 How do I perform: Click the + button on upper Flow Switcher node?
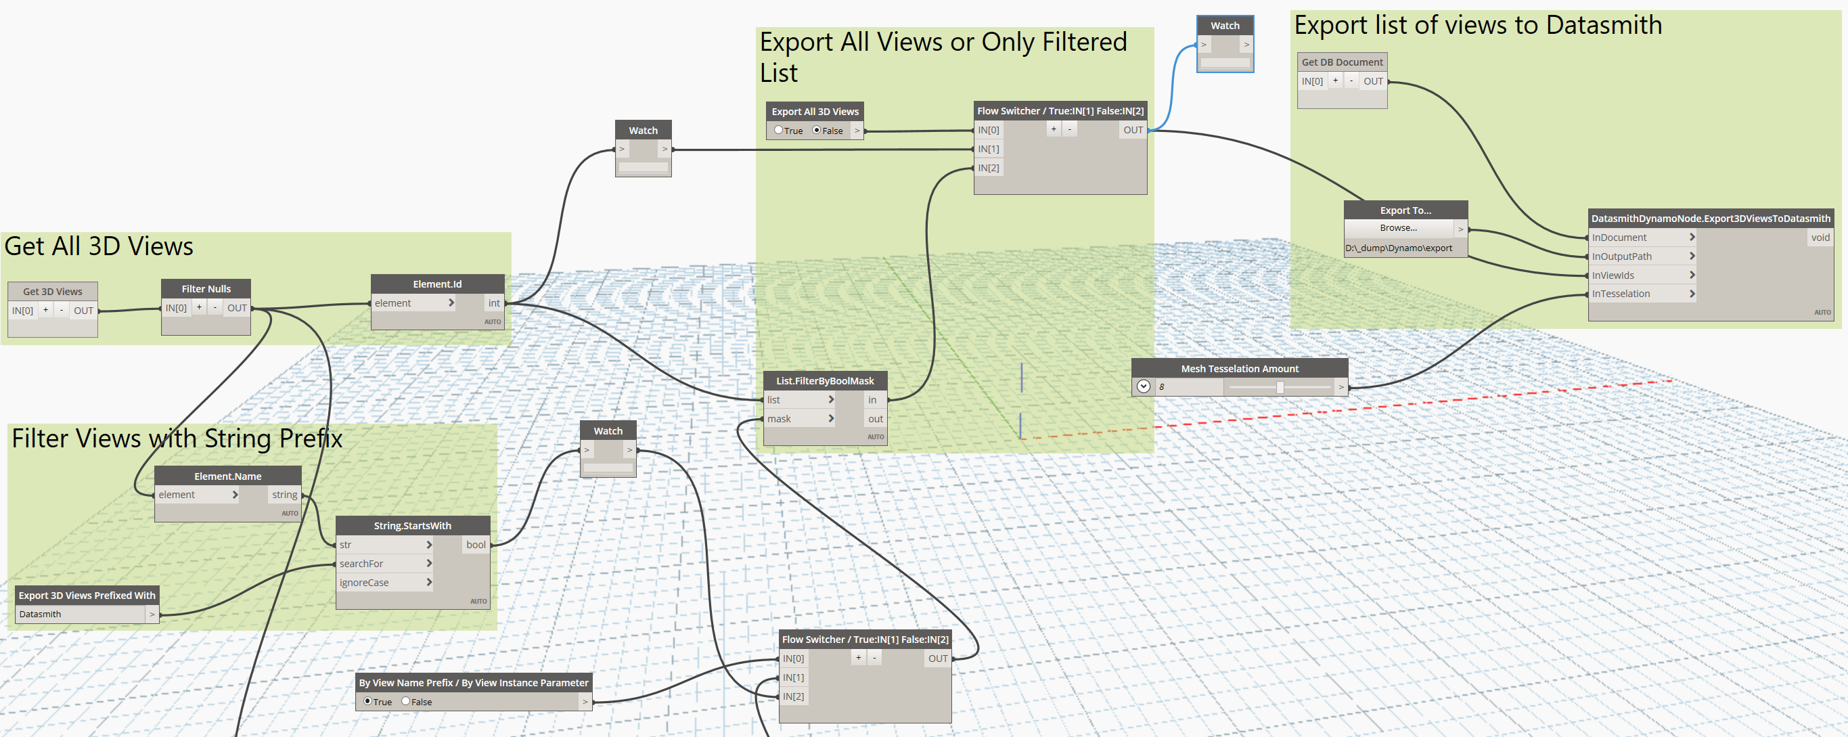[x=1053, y=129]
